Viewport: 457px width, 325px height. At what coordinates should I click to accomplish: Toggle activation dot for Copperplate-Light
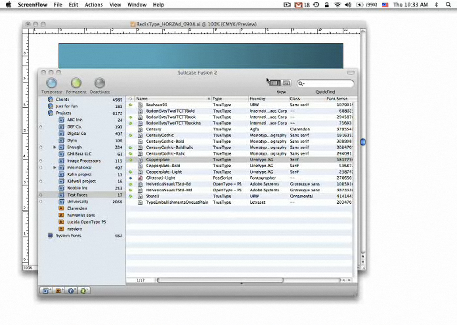pos(130,172)
